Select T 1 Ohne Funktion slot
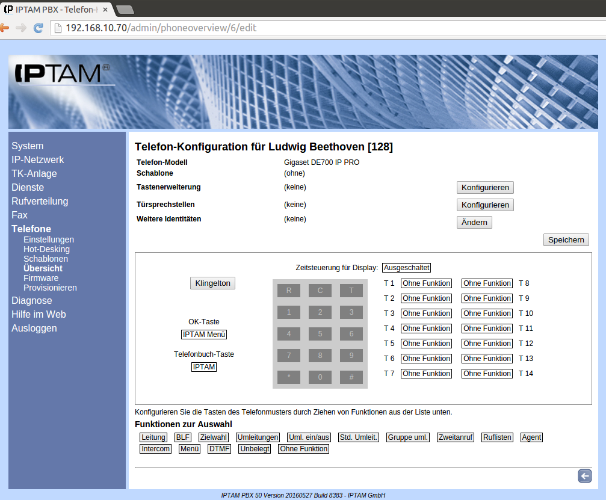The image size is (606, 500). [x=426, y=283]
